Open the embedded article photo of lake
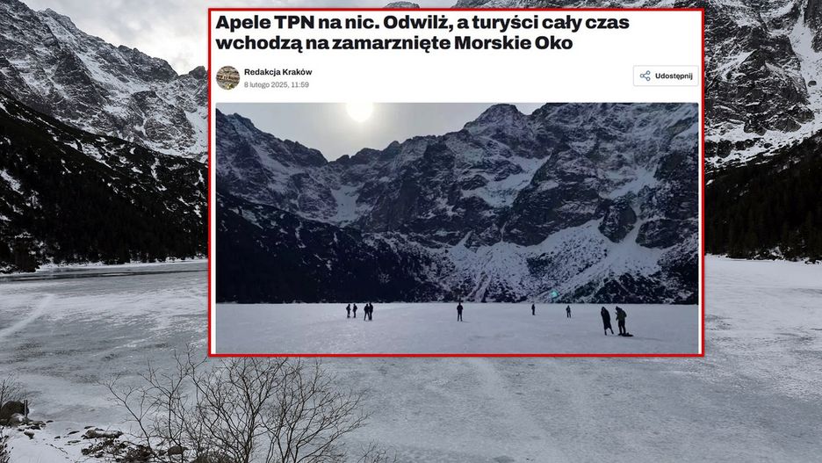The width and height of the screenshot is (822, 463). click(x=457, y=228)
